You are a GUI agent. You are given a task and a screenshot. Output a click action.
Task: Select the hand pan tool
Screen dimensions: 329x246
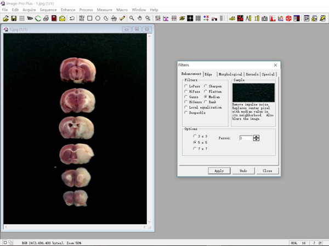[x=140, y=19]
